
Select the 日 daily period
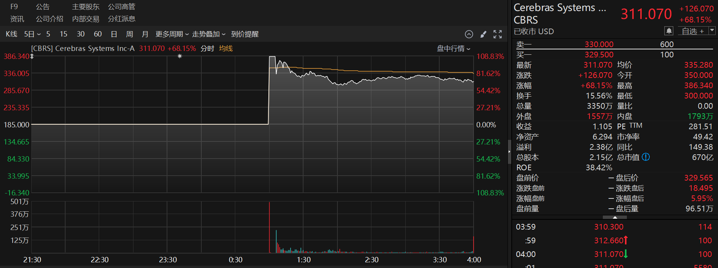pos(114,34)
